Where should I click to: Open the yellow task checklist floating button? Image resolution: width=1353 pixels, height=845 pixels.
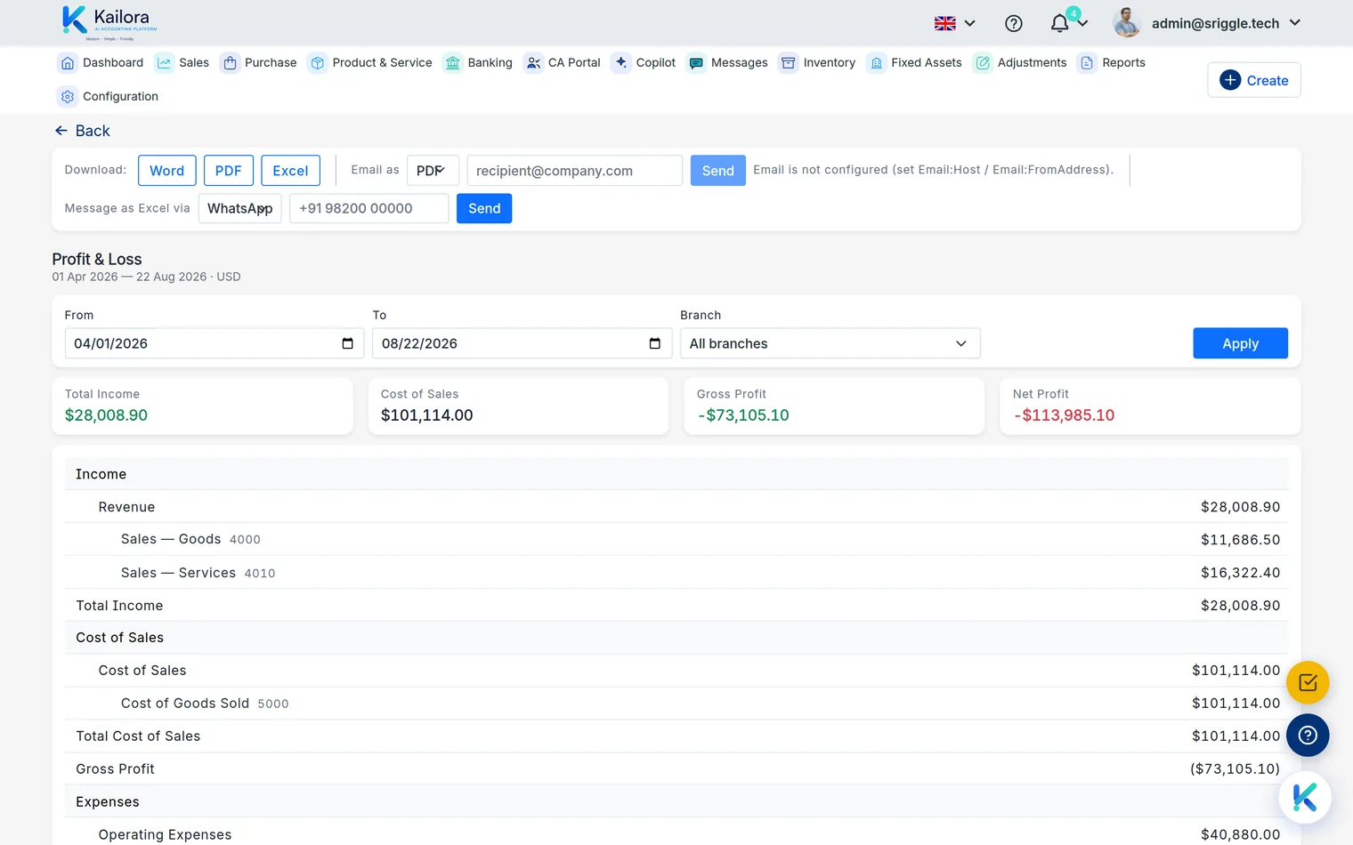tap(1308, 683)
